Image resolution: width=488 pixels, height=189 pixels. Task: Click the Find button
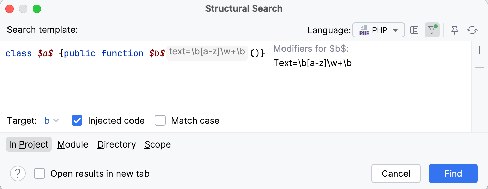[x=453, y=174]
